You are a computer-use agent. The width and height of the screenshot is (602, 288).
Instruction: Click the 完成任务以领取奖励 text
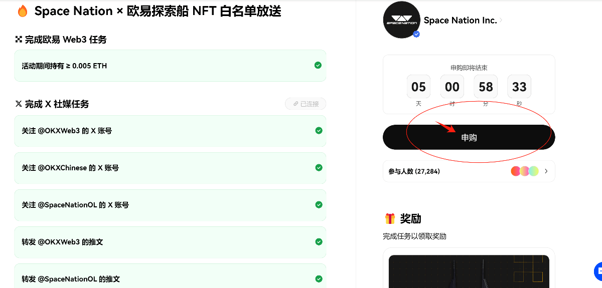coord(414,236)
